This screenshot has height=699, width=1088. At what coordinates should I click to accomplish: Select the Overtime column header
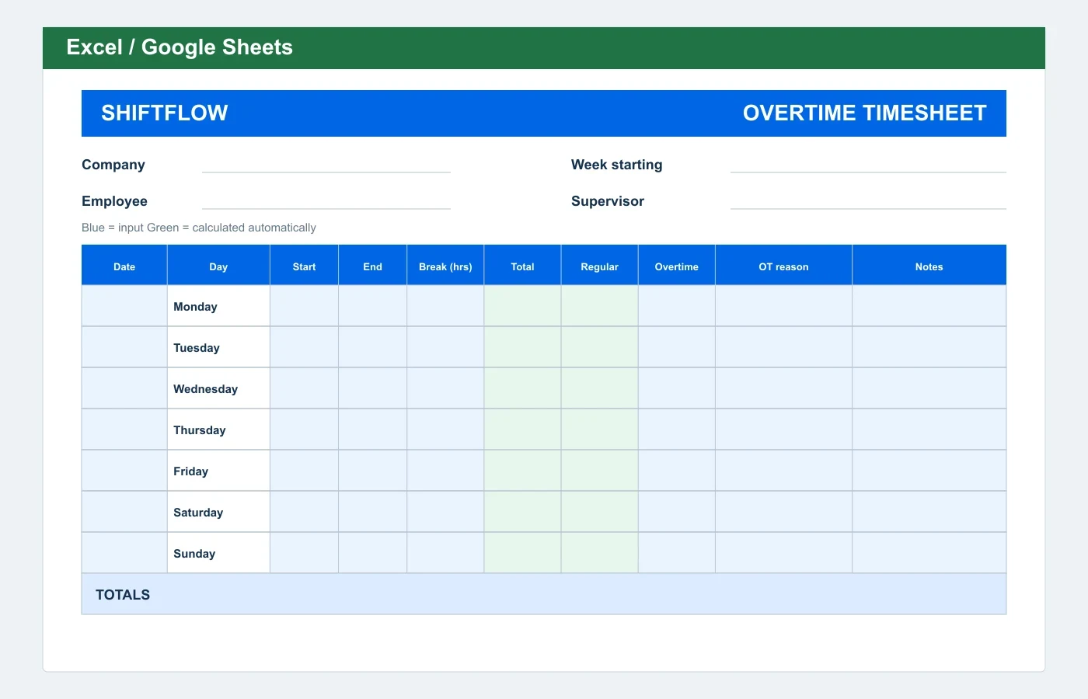click(676, 266)
